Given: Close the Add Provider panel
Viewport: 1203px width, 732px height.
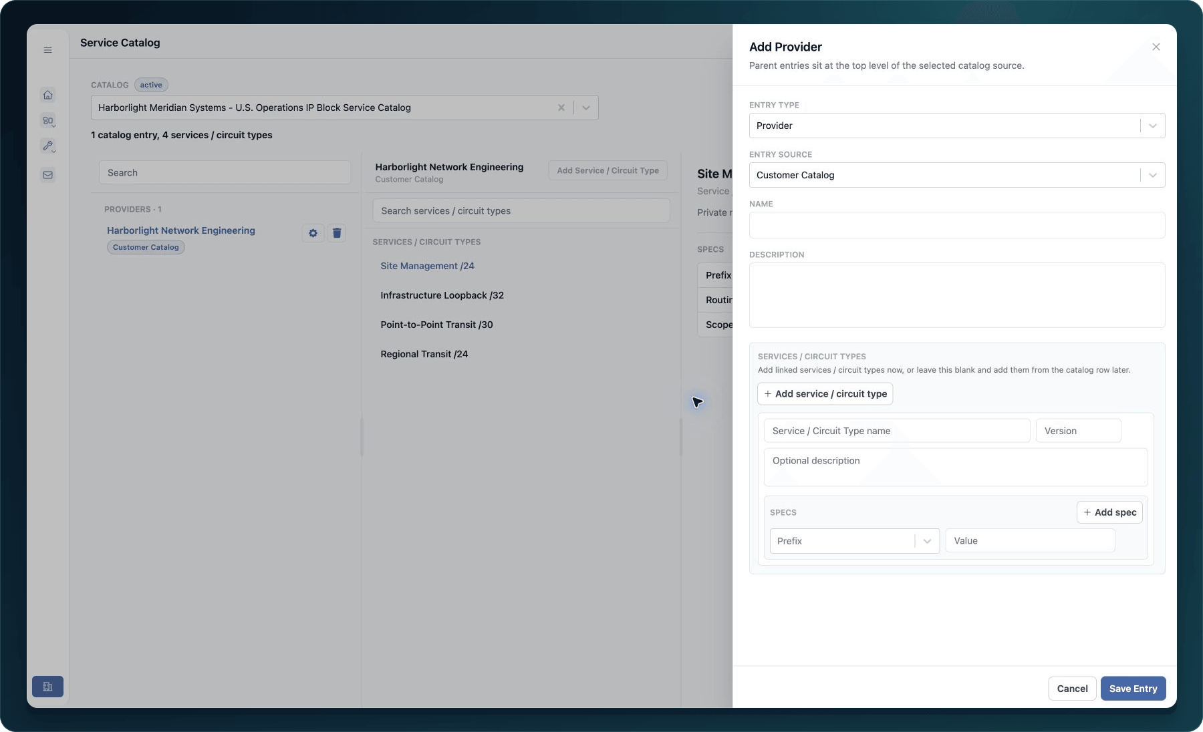Looking at the screenshot, I should (x=1156, y=47).
